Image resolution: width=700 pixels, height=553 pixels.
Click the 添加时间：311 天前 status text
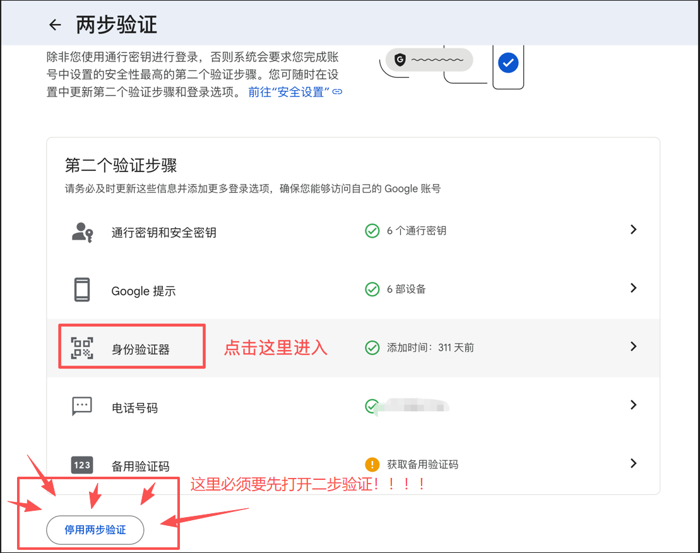(x=430, y=348)
